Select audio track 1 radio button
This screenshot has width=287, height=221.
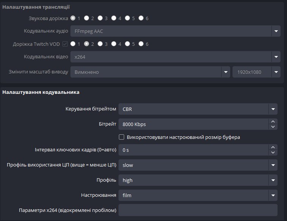73,18
